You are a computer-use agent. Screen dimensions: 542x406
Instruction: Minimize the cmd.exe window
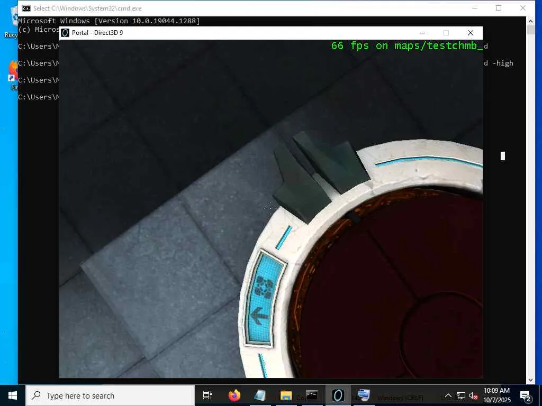(475, 8)
